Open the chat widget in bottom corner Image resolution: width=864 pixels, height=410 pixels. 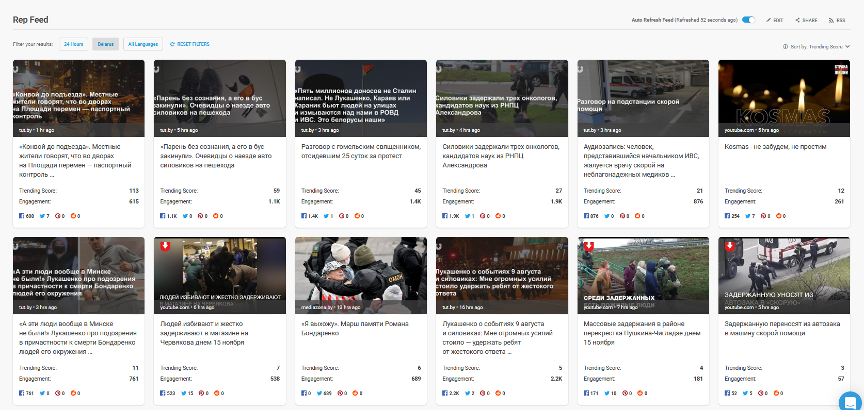pos(851,402)
